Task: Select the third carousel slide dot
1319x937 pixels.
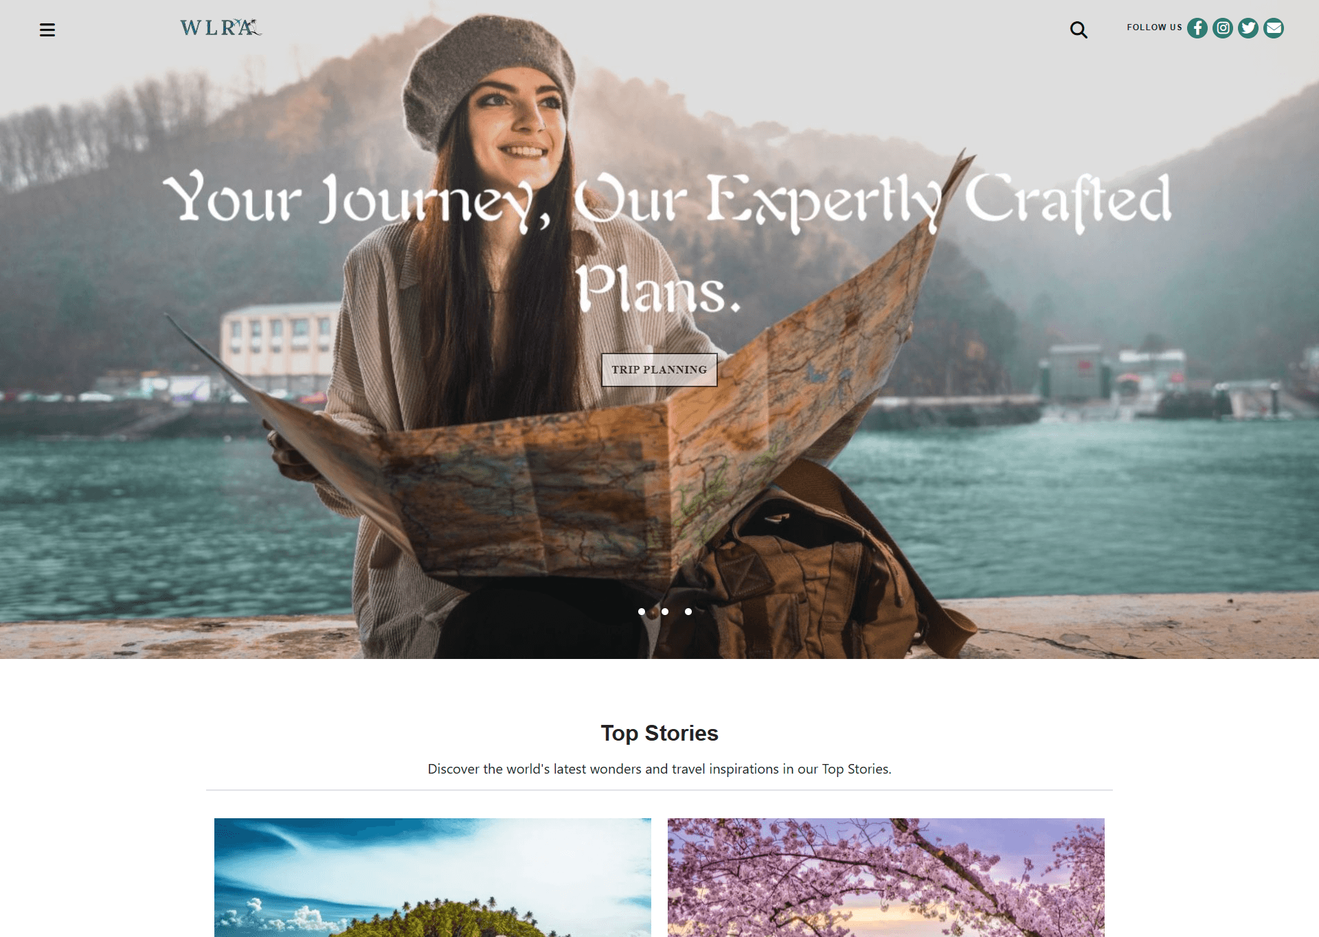Action: coord(688,612)
